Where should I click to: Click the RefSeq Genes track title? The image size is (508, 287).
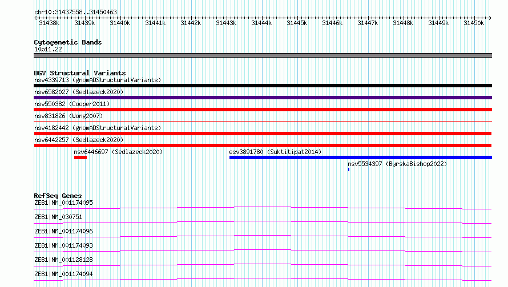click(x=58, y=196)
